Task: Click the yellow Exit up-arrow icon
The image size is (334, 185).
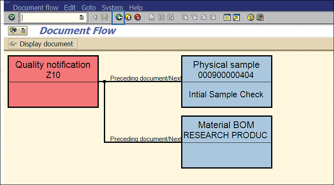Action: point(128,17)
